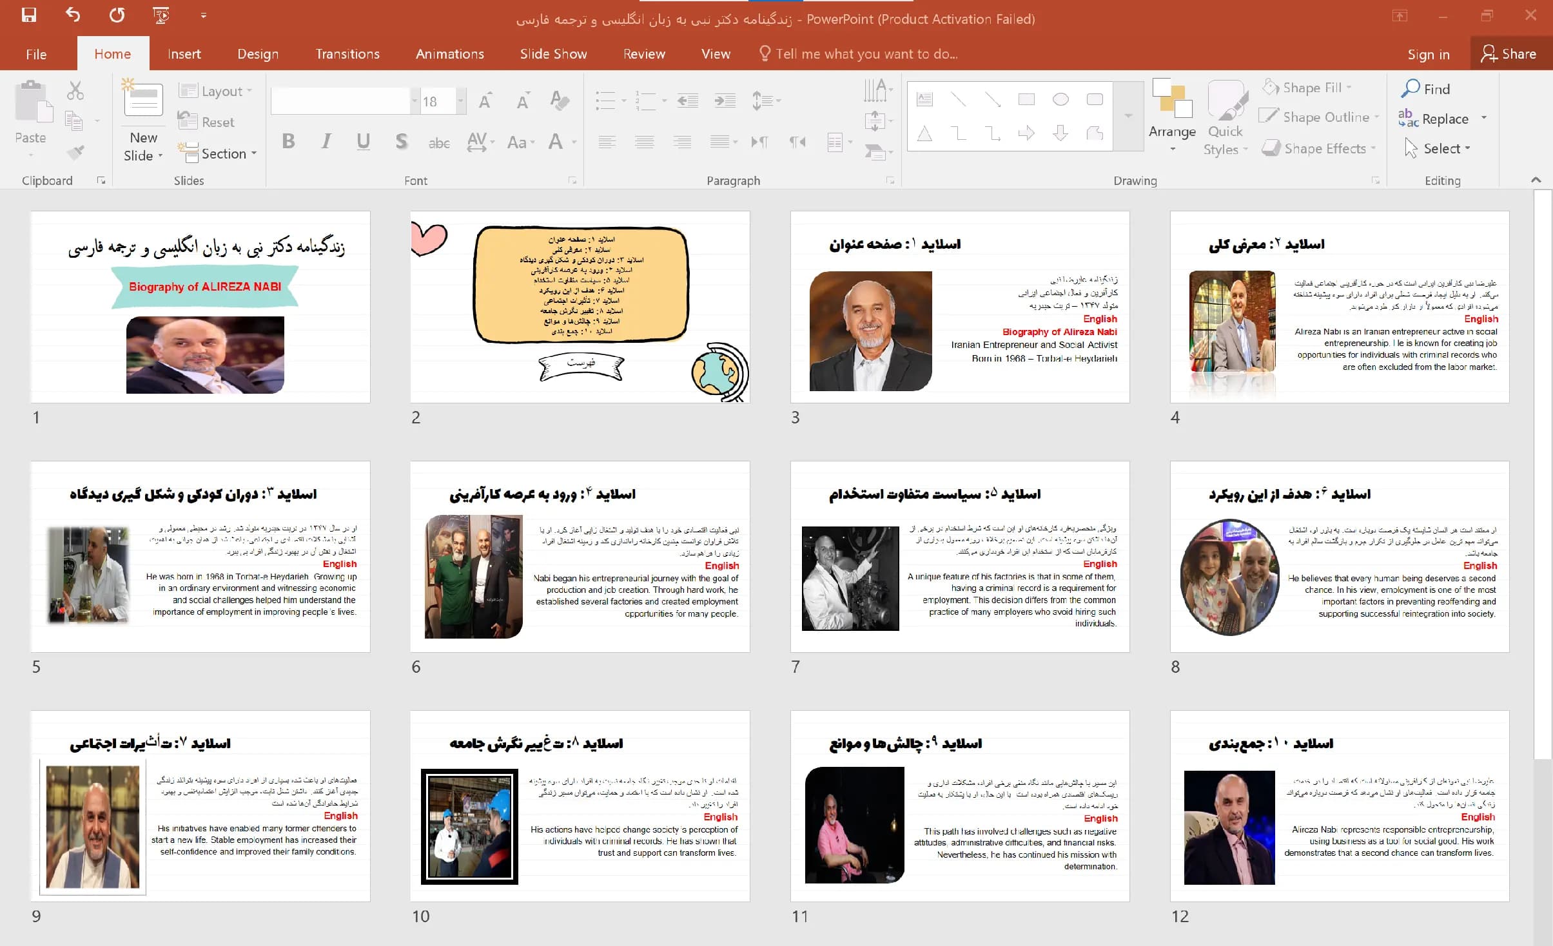Viewport: 1553px width, 946px height.
Task: Click the Cut scissors icon
Action: click(75, 90)
